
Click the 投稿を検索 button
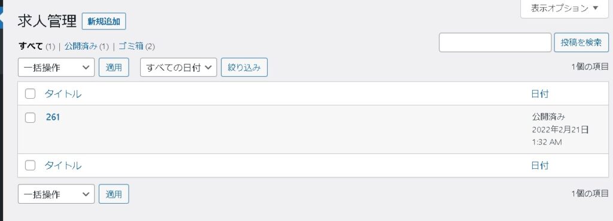tap(581, 43)
